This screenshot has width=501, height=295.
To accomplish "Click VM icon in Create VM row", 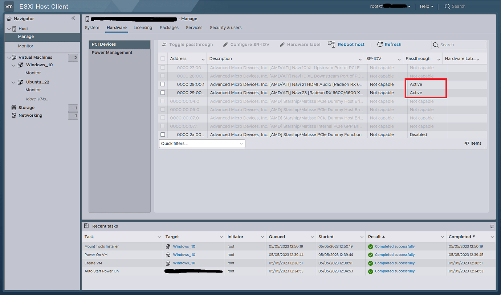I will [168, 263].
